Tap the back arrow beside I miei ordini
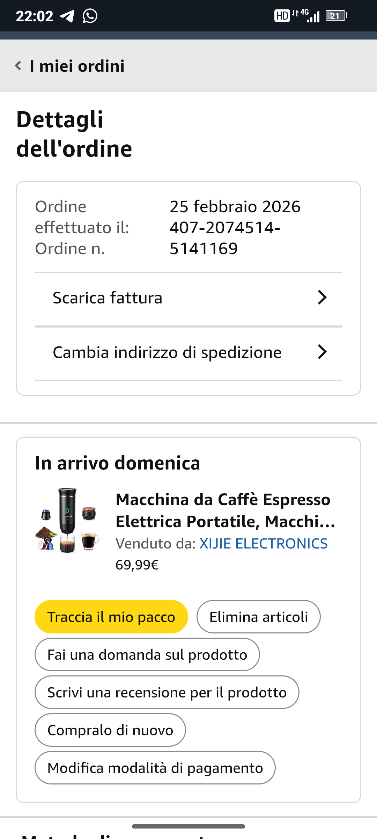Screen dimensions: 377x839 (18, 66)
